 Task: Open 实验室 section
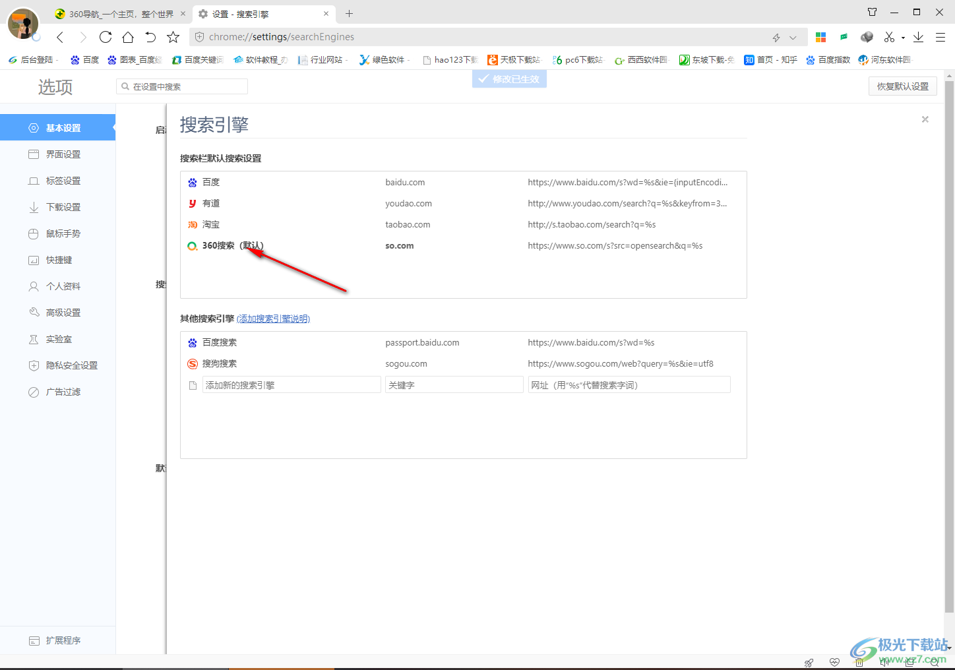pos(57,339)
